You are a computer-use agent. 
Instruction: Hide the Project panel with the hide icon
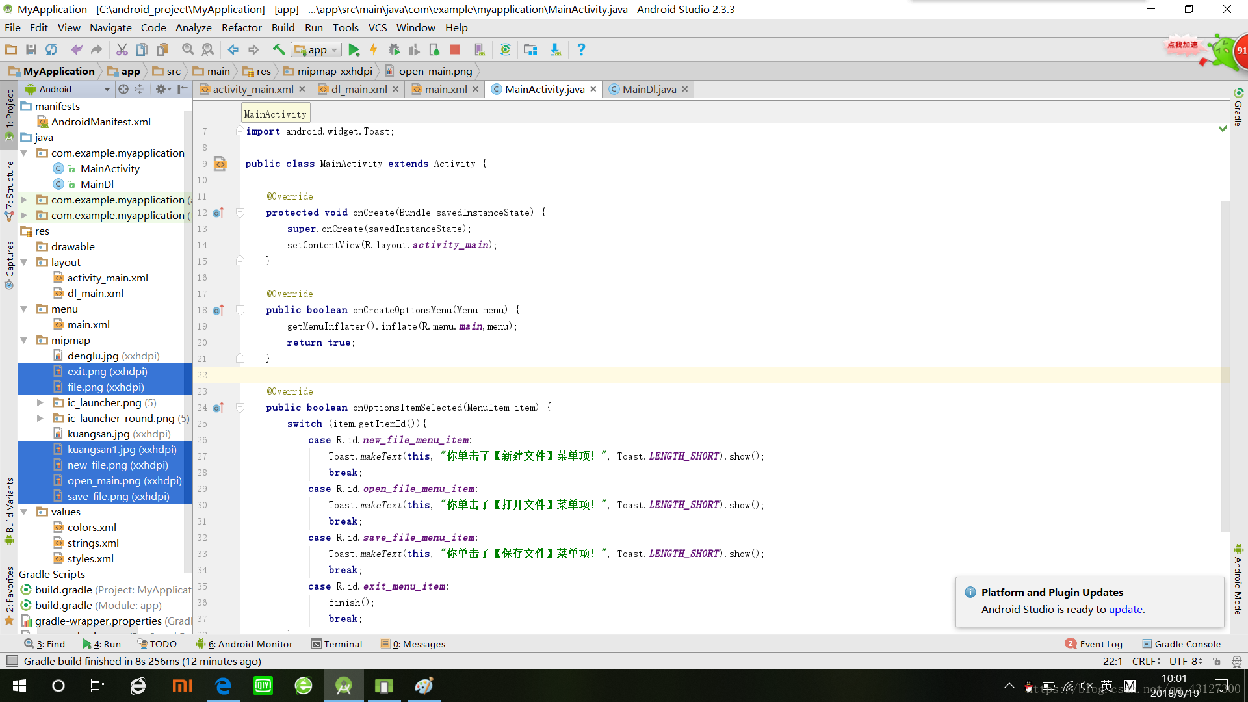183,89
